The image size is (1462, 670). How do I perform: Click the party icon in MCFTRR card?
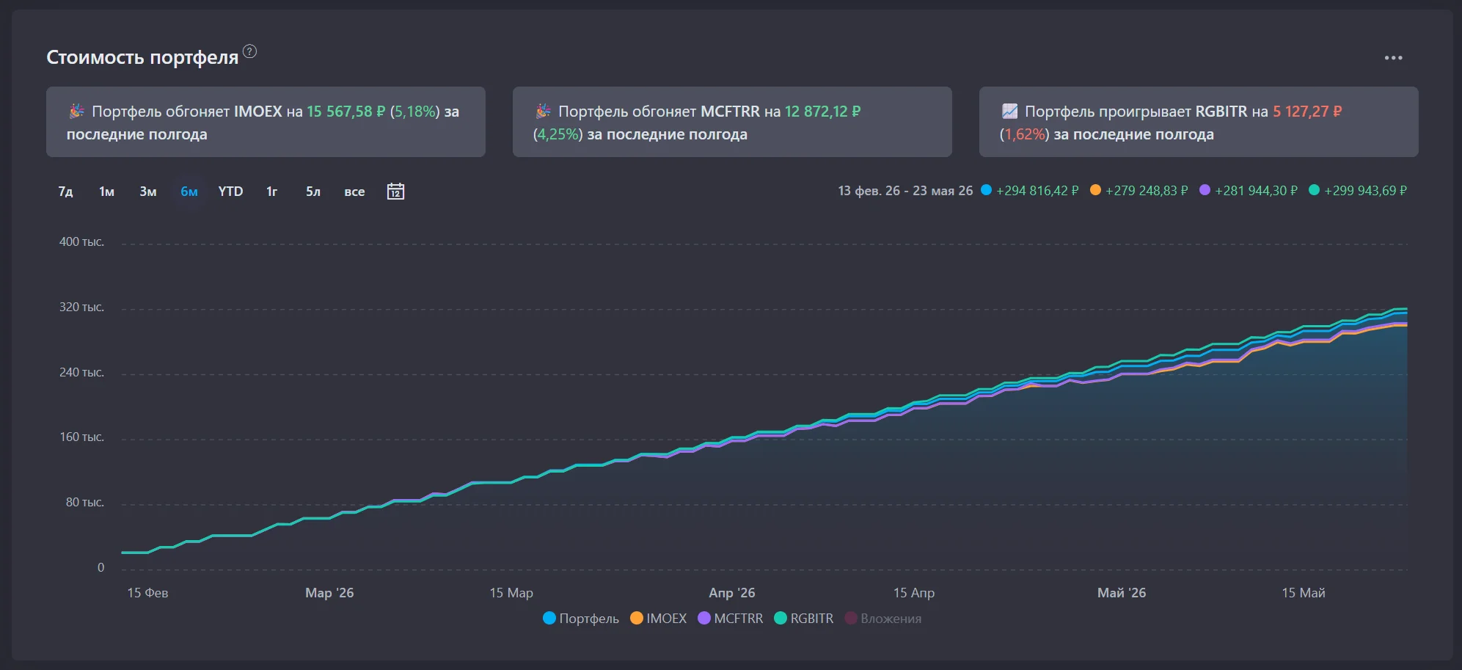(543, 112)
